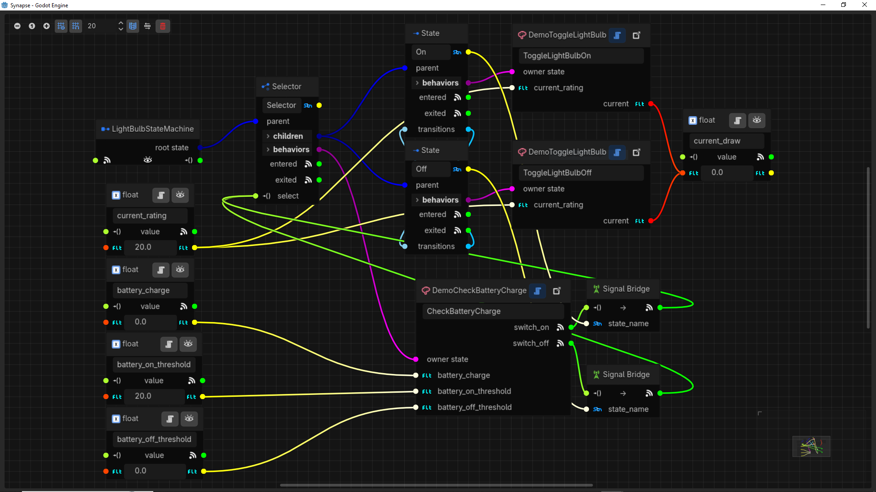Edit the current_rating value field 20.0
This screenshot has width=876, height=492.
151,247
